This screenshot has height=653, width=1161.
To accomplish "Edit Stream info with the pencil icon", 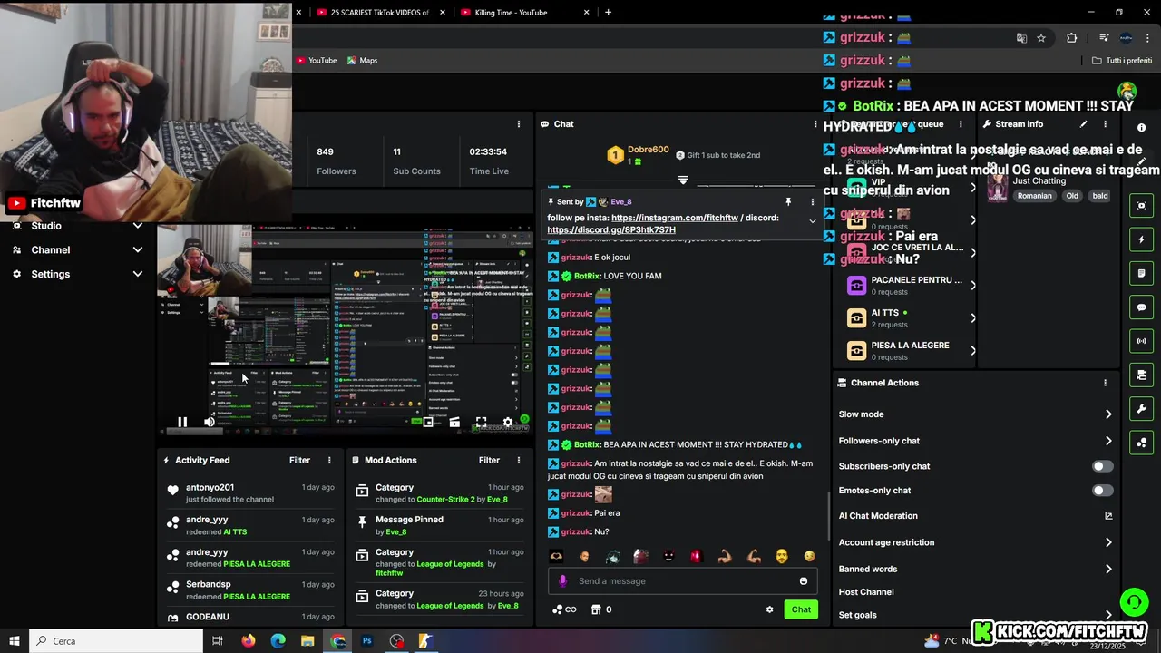I will pos(1083,124).
